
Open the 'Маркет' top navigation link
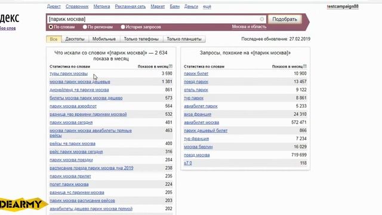[158, 7]
